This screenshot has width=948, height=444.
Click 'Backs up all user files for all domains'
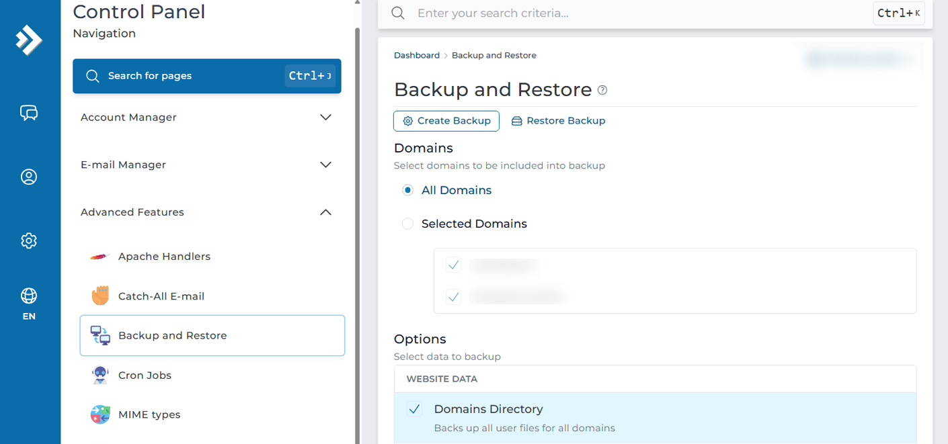click(x=524, y=428)
